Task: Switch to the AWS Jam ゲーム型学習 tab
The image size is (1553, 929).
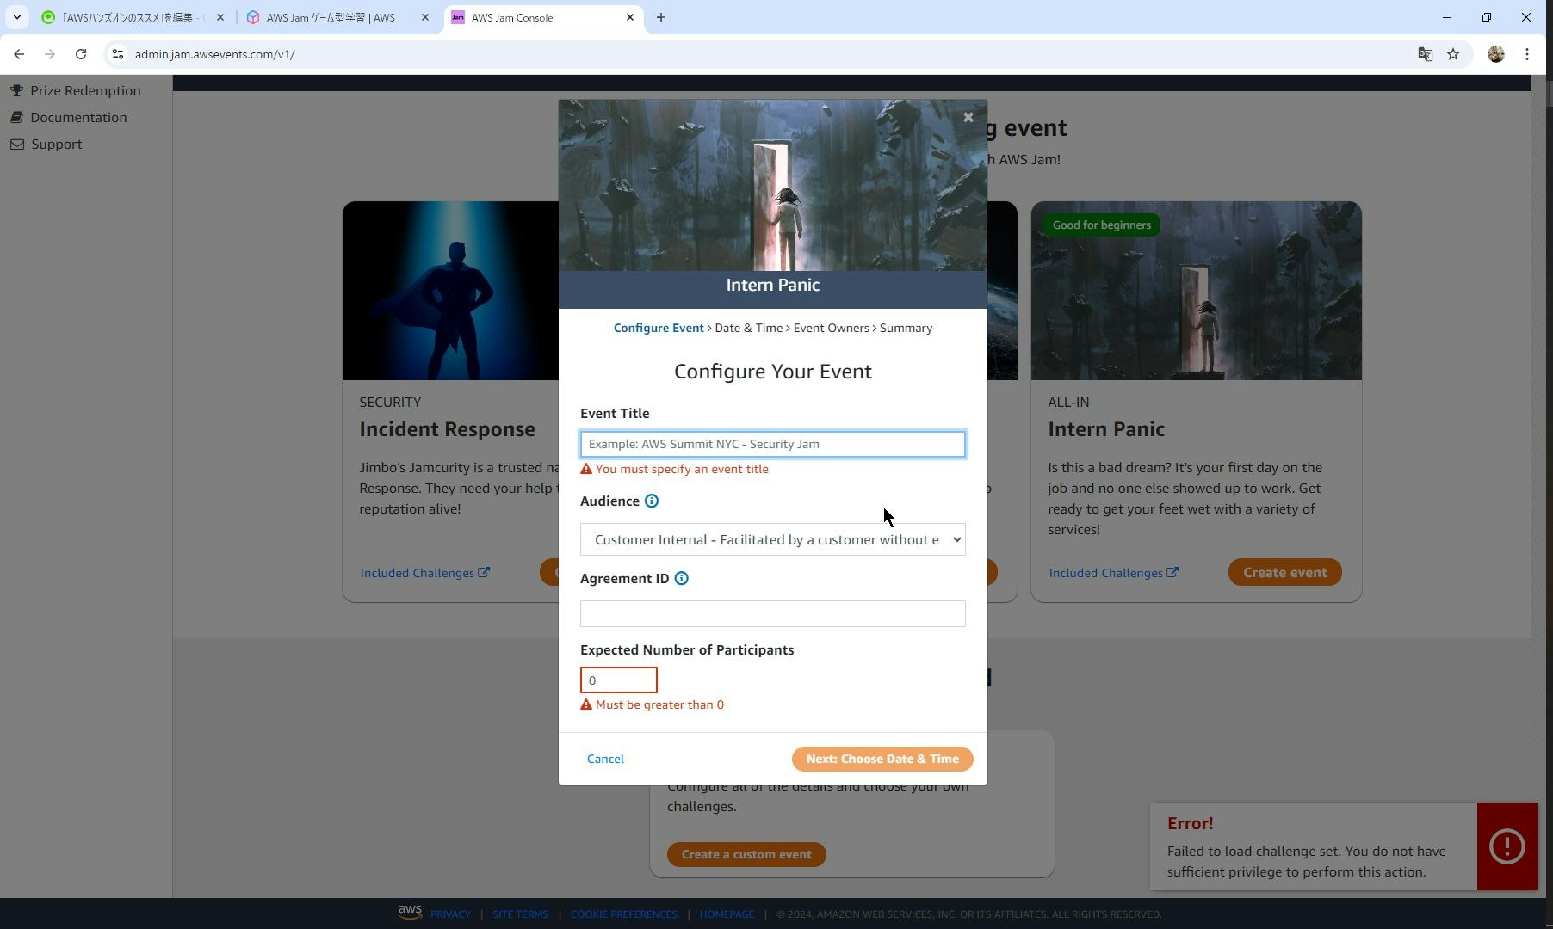Action: pos(337,17)
